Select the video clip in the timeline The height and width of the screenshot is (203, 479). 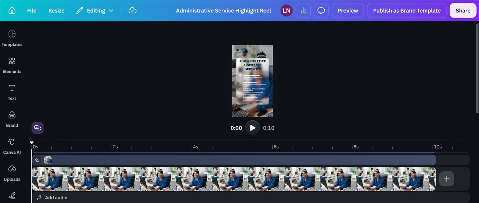234,179
